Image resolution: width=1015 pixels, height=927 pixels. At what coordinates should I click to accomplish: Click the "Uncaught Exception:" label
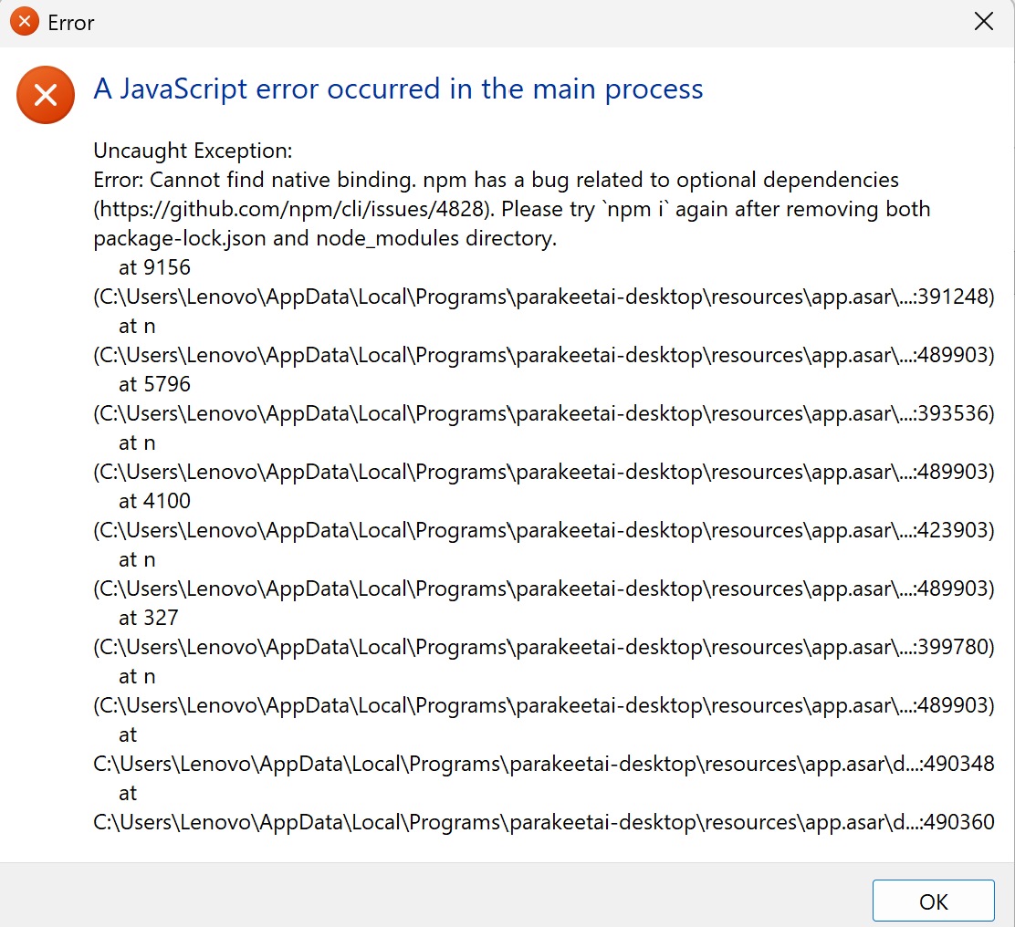193,150
